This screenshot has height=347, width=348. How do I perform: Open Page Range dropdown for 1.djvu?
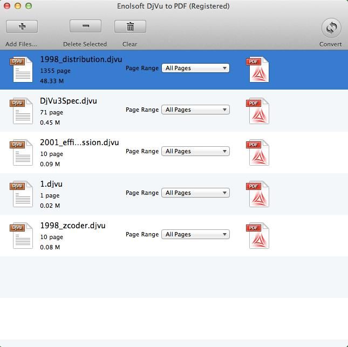[x=195, y=193]
